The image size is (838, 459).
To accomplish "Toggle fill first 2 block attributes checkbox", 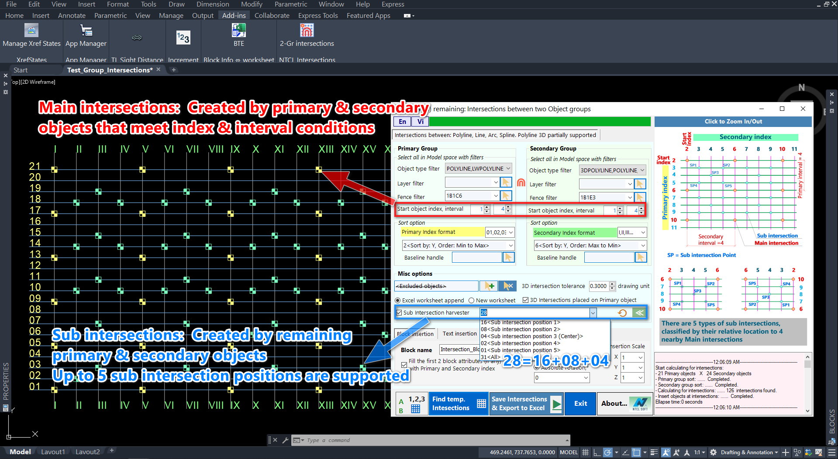I will click(404, 365).
